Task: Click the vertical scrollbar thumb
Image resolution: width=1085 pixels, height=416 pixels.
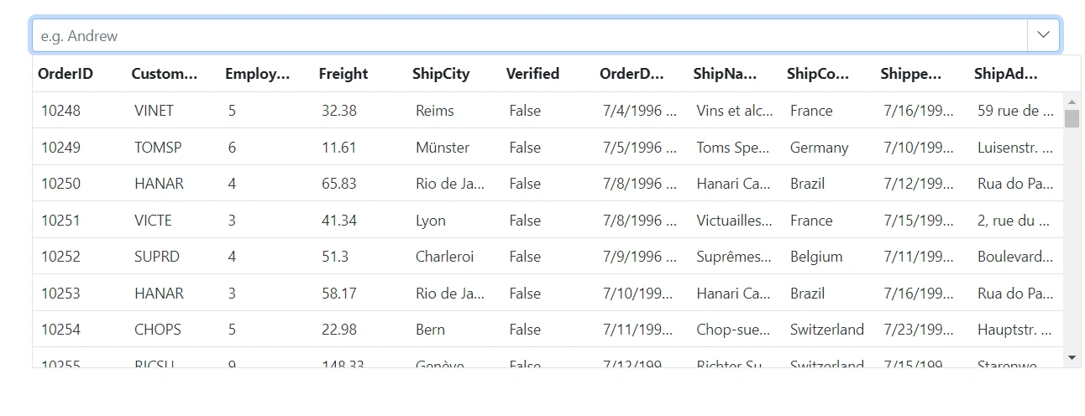Action: [x=1072, y=118]
